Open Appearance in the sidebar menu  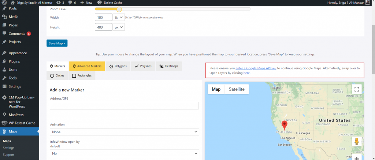pyautogui.click(x=18, y=53)
